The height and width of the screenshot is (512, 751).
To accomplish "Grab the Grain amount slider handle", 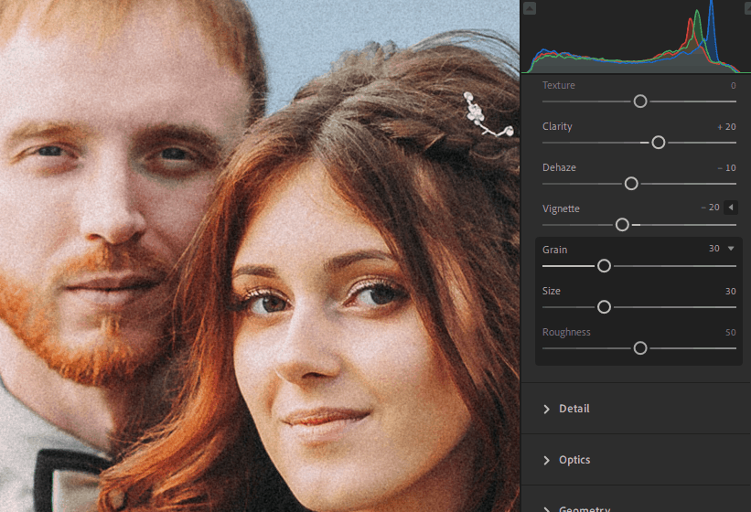I will click(604, 265).
